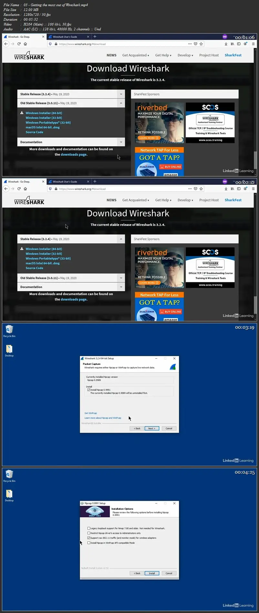Click Cancel in Npcap 0.9991 Setup
259x613 pixels.
click(169, 573)
